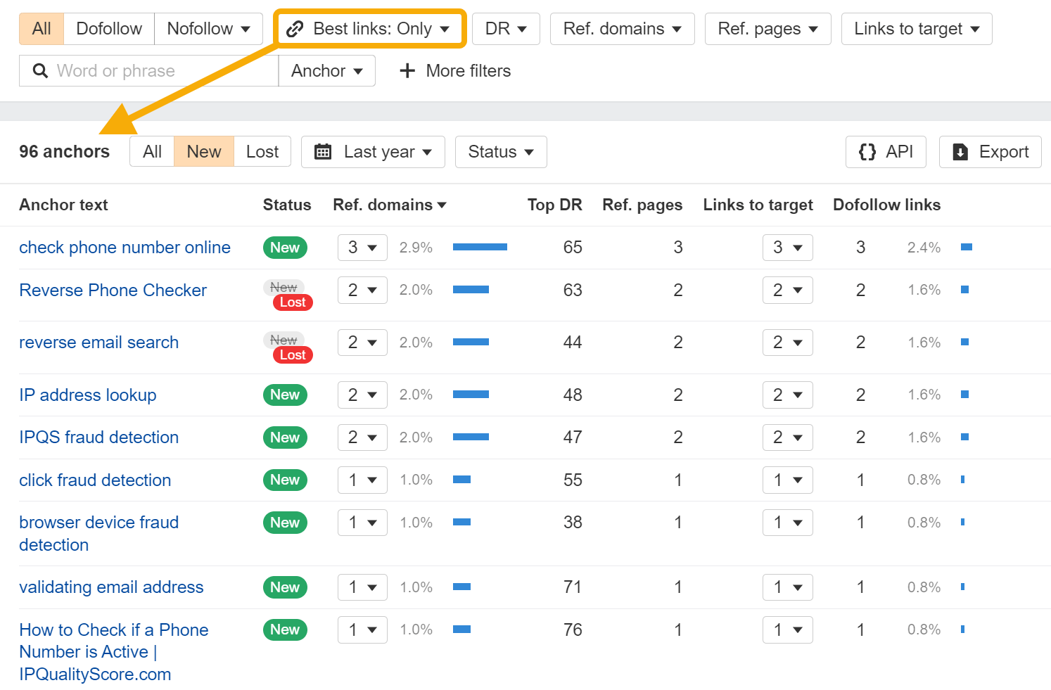Viewport: 1051px width, 690px height.
Task: Open the "check phone number online" anchor link
Action: point(125,248)
